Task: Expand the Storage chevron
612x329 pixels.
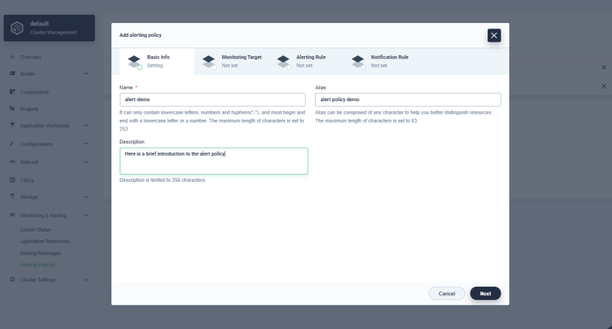Action: 86,197
